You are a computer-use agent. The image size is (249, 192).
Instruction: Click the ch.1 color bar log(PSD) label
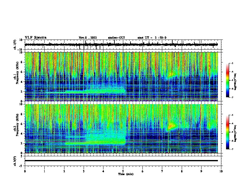(x=235, y=82)
